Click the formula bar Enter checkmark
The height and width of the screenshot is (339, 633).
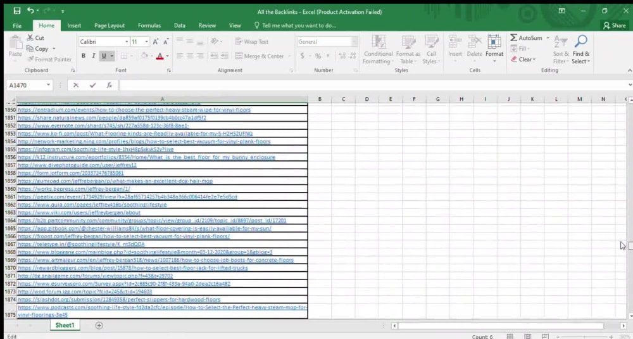tap(92, 85)
